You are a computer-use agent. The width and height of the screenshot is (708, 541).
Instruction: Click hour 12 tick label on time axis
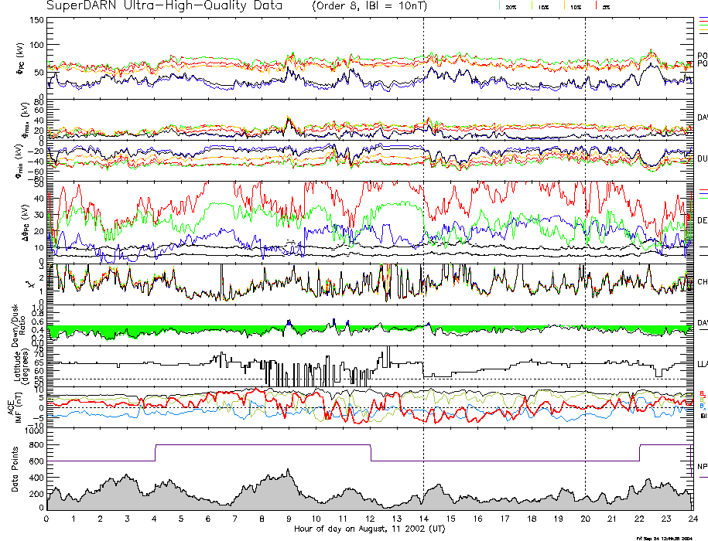370,519
